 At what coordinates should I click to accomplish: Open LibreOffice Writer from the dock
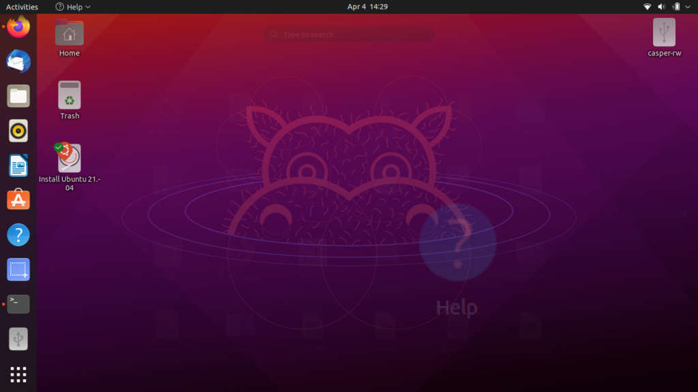[x=18, y=165]
